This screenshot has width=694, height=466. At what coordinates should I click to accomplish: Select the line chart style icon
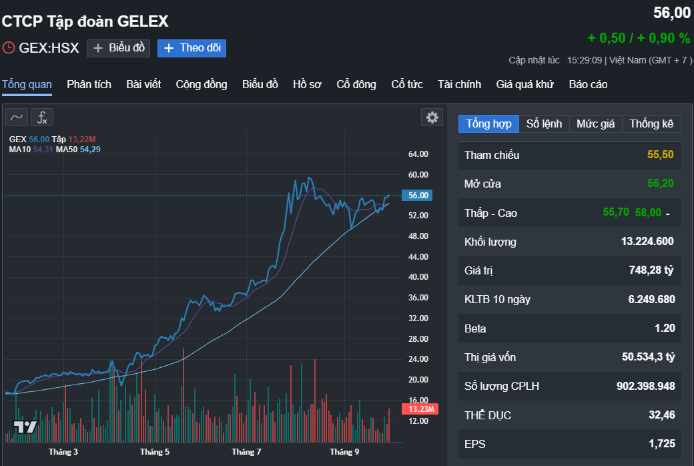[x=16, y=117]
